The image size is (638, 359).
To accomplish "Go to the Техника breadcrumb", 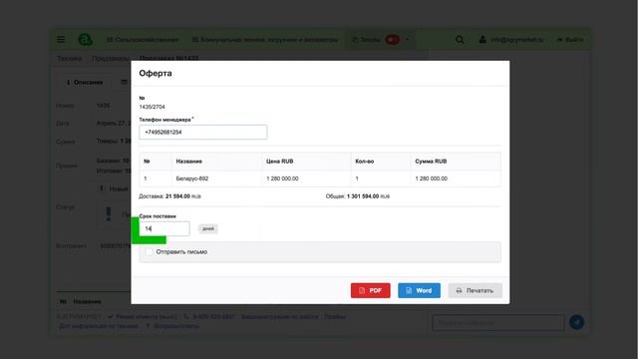I will coord(69,59).
